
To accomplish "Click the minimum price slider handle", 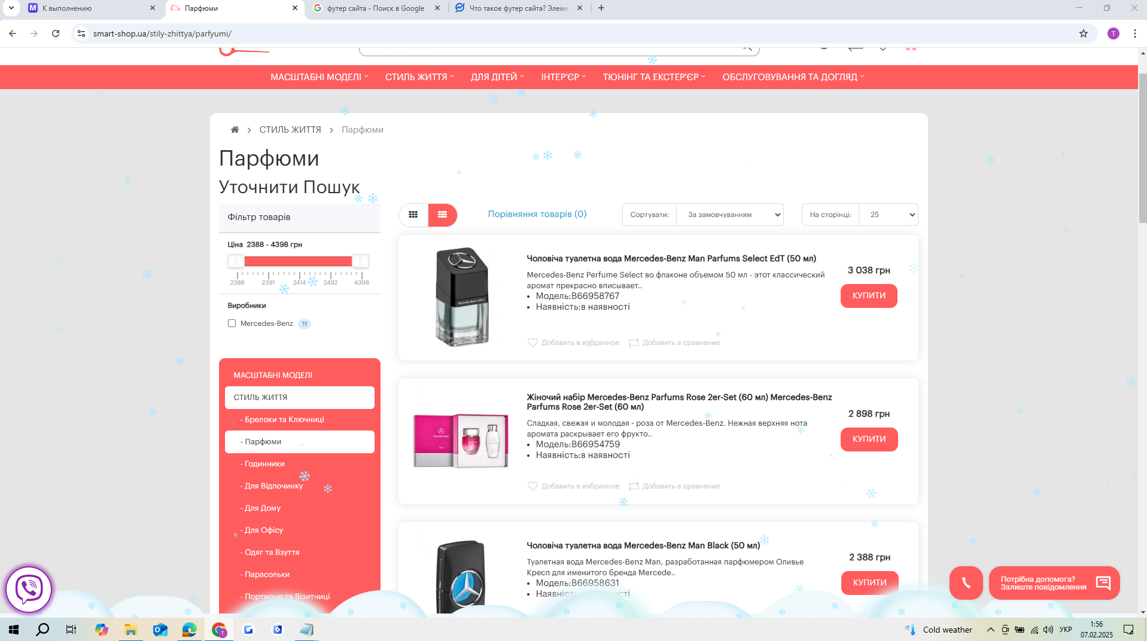I will point(236,261).
